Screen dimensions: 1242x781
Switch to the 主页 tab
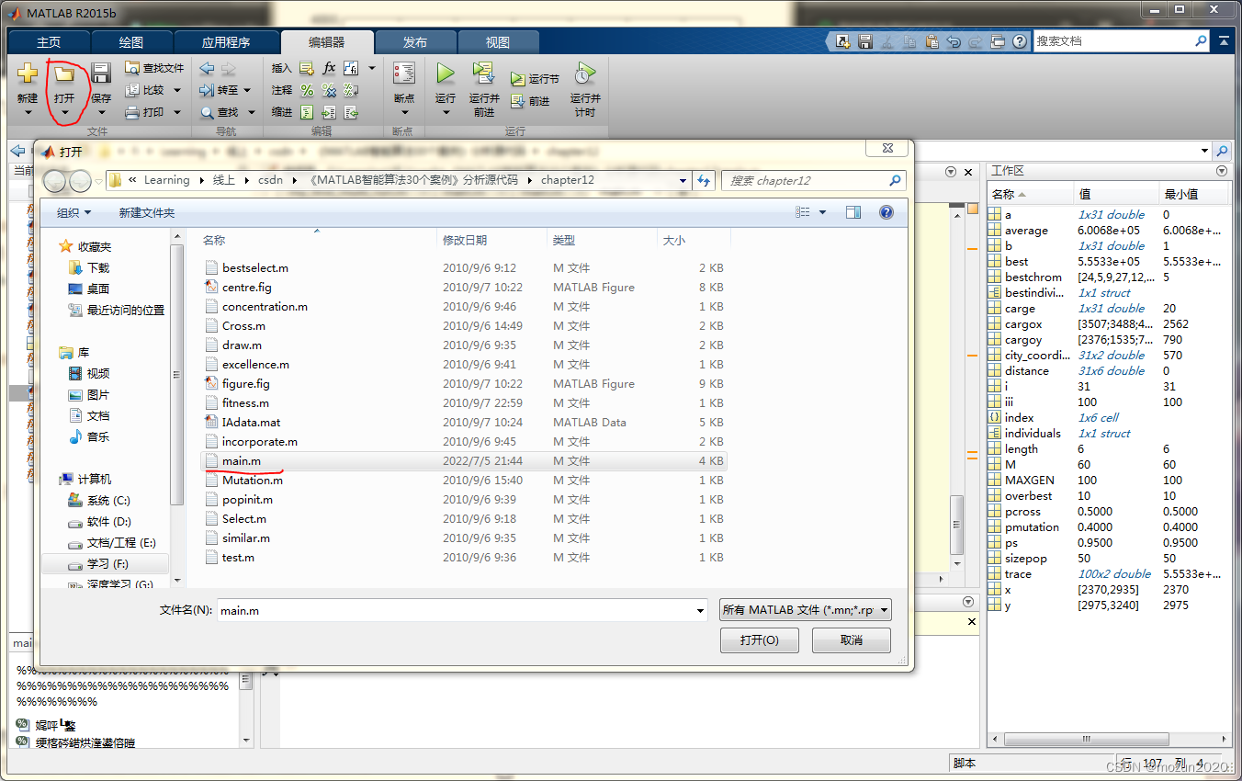click(49, 42)
